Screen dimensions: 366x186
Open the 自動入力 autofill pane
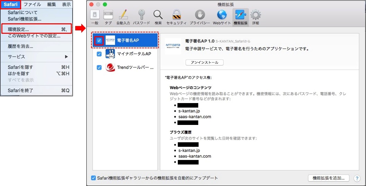point(123,17)
